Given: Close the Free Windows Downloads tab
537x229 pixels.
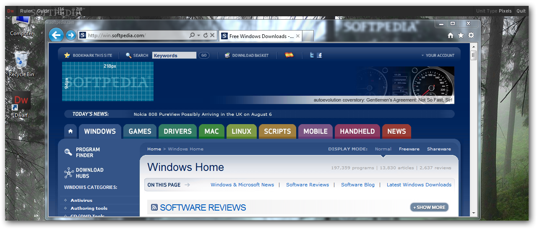Looking at the screenshot, I should coord(298,36).
